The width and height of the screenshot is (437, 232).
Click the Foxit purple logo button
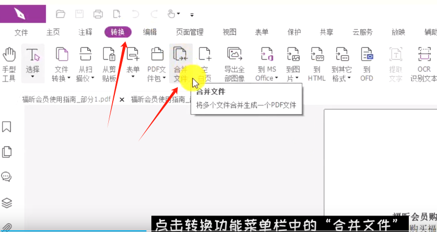coord(23,14)
